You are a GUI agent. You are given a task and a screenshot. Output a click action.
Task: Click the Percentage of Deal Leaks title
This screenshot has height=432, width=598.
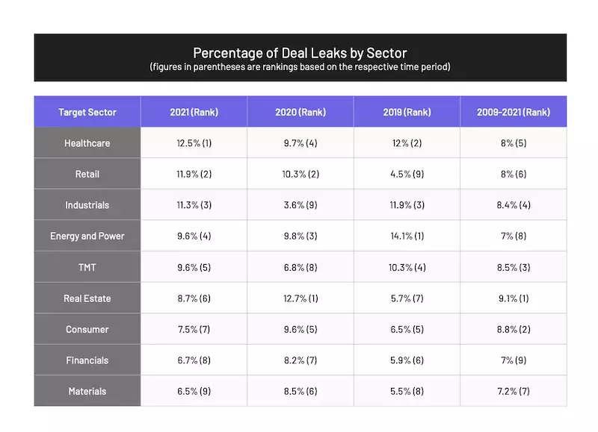[x=300, y=53]
